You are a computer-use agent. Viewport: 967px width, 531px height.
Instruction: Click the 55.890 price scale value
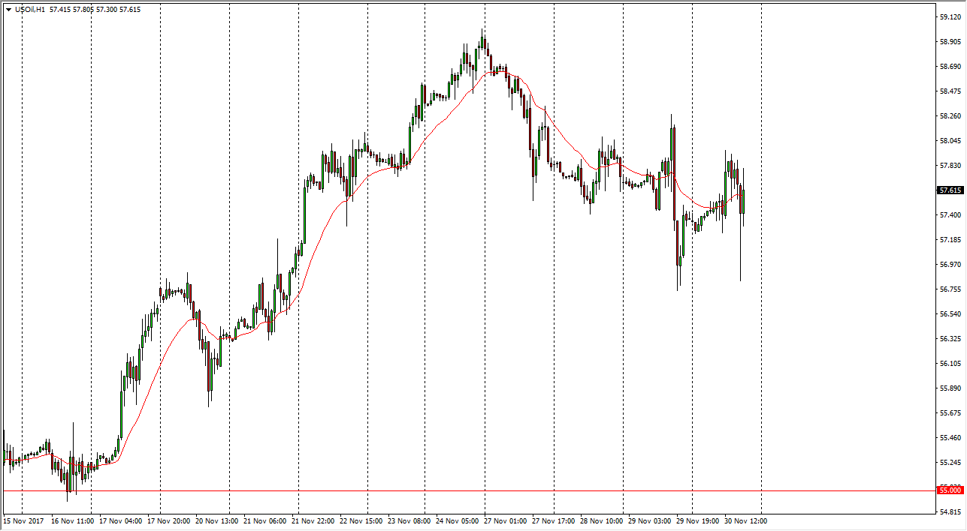[950, 388]
